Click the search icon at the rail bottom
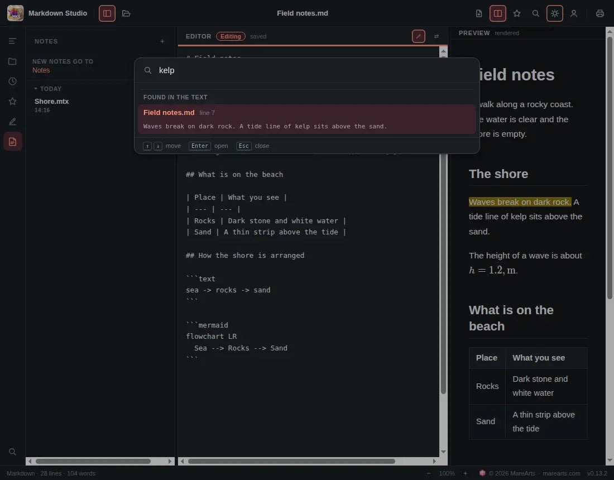 click(x=12, y=452)
